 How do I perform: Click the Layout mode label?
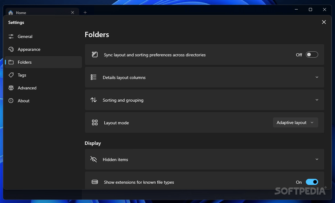point(117,123)
